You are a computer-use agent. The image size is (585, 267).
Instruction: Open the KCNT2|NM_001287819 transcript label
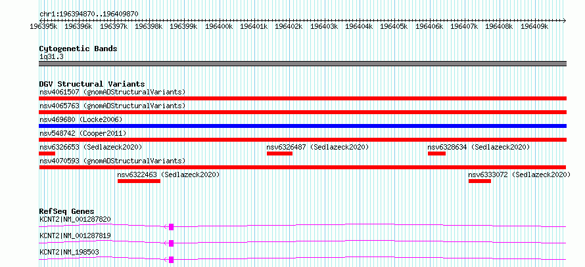[75, 236]
